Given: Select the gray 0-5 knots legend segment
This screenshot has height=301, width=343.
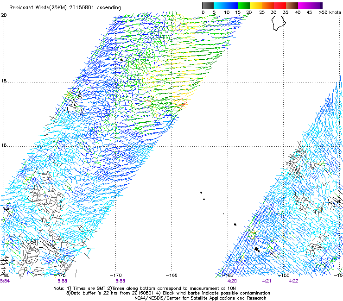Looking at the screenshot, I should point(208,6).
